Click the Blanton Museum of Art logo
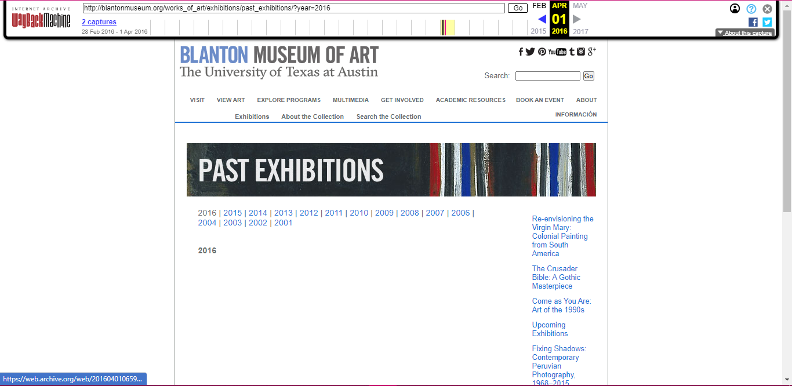This screenshot has width=792, height=386. tap(279, 62)
